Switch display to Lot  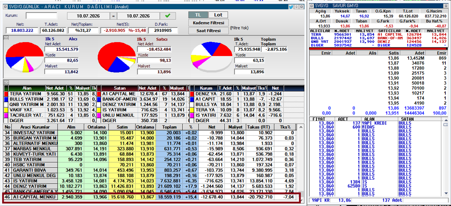(218, 15)
